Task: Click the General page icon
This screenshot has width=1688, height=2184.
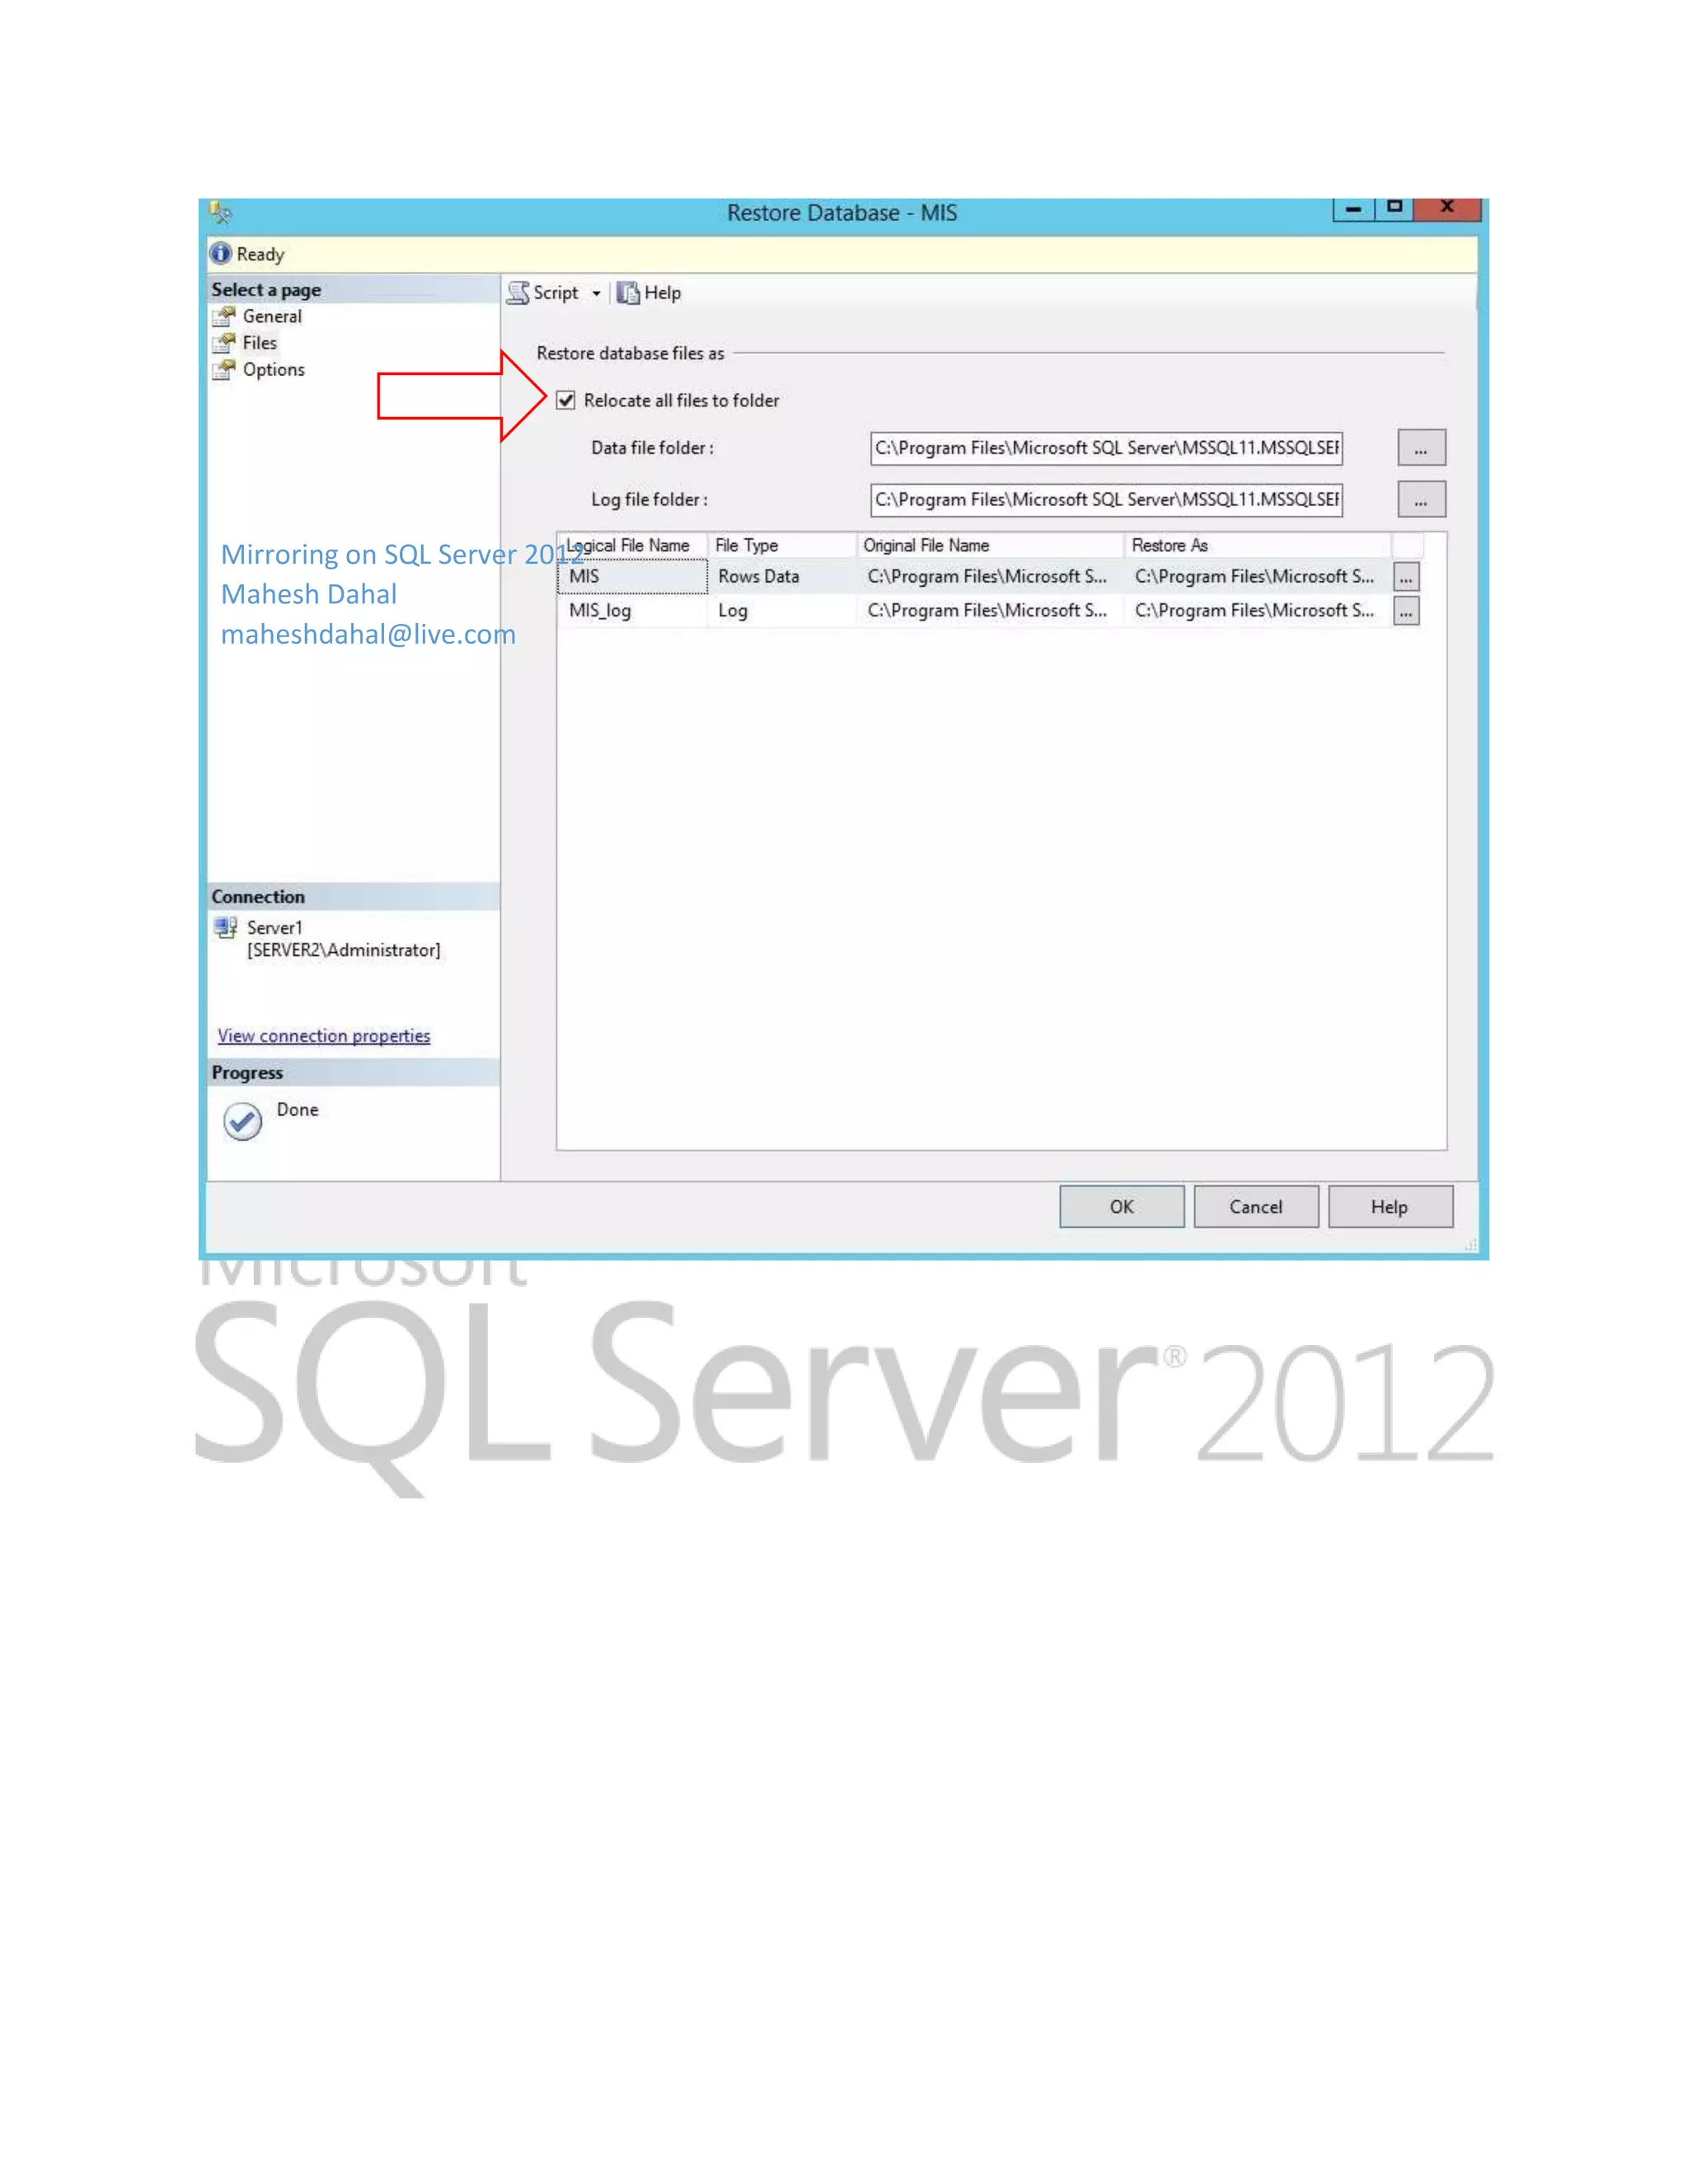Action: 224,317
